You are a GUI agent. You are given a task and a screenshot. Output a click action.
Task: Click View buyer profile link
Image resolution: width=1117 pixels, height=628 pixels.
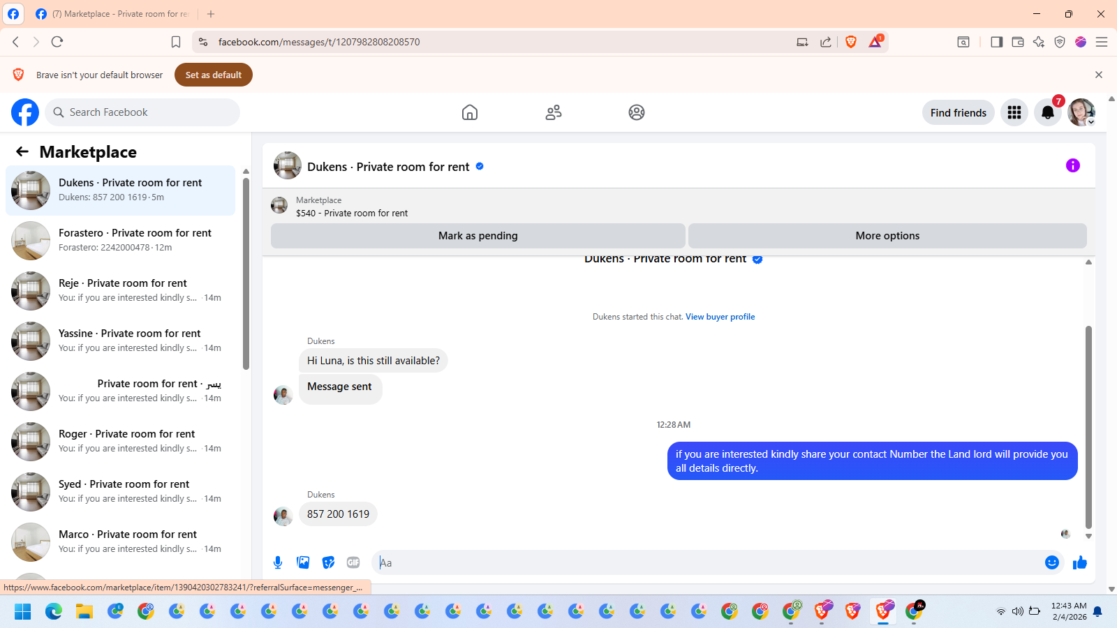(720, 317)
